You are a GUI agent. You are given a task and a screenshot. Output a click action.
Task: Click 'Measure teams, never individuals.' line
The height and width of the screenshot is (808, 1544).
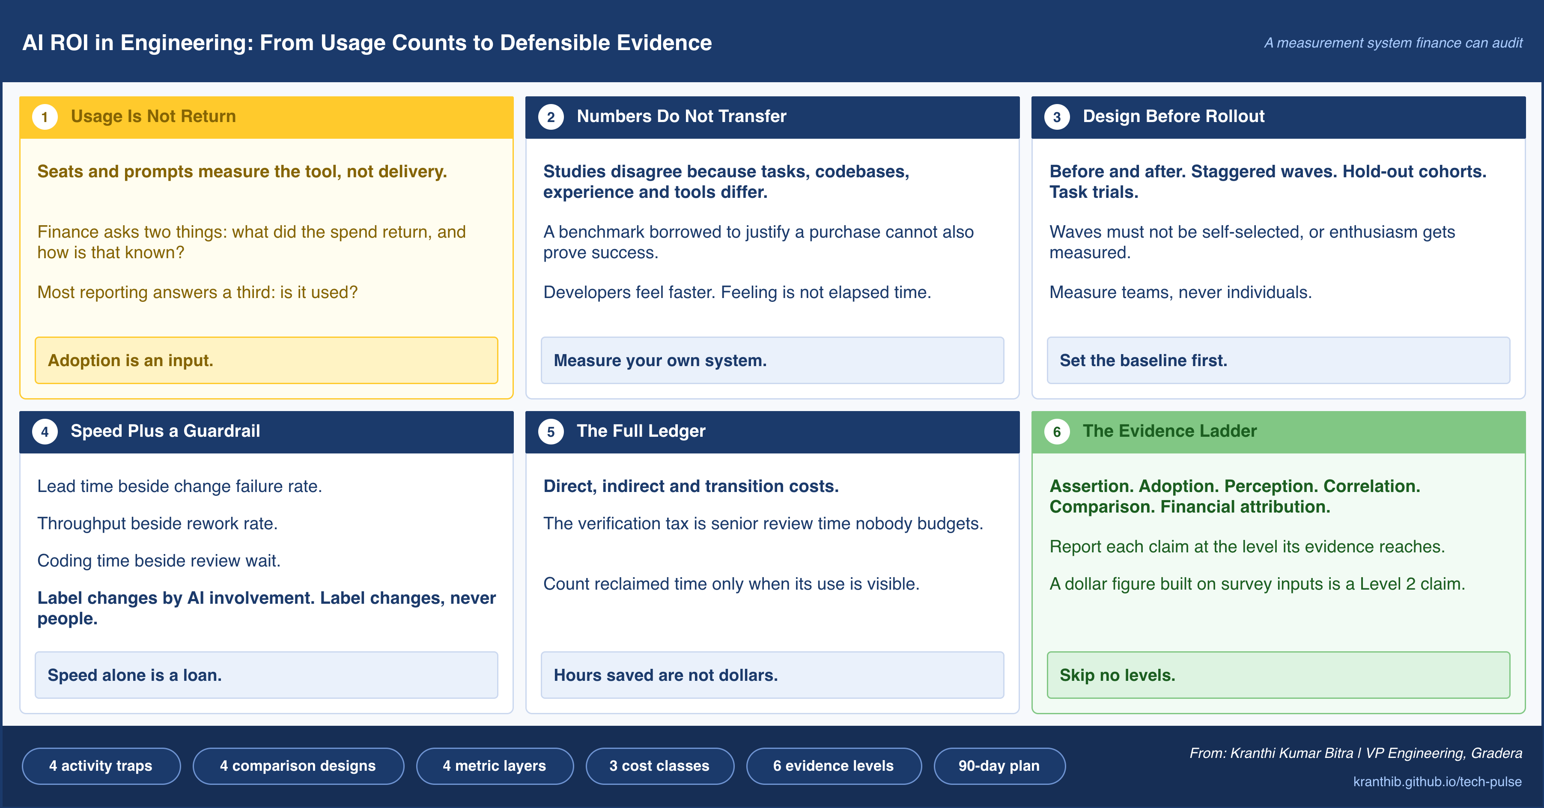click(1180, 292)
